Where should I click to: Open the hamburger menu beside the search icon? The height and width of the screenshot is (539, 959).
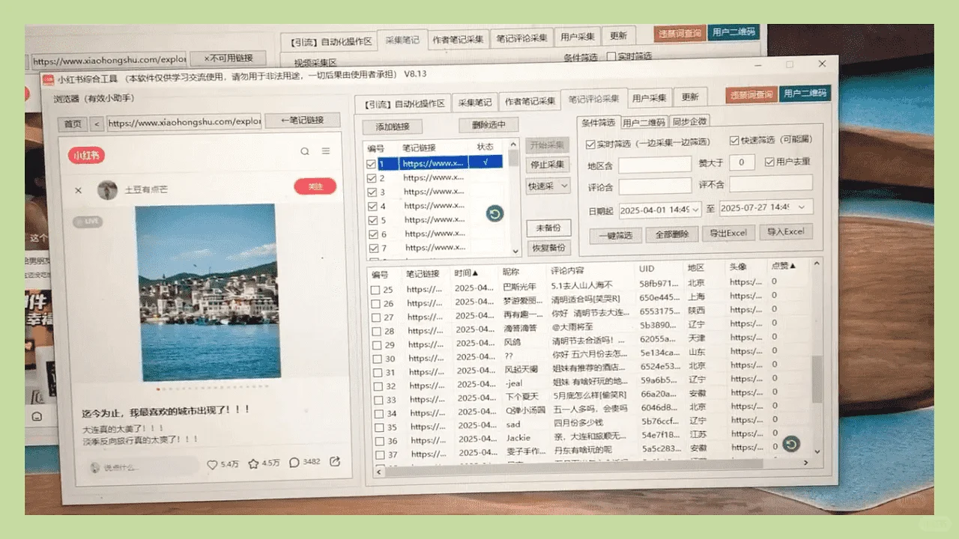tap(325, 151)
